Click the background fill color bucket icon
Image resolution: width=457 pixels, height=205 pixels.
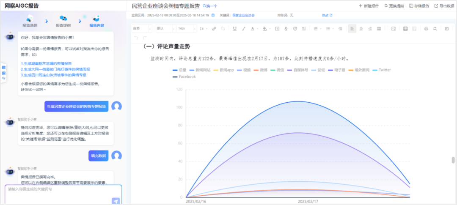[264, 29]
